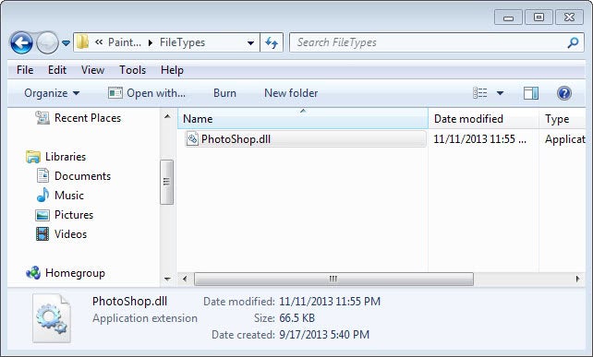Click the blue Help question mark icon
The width and height of the screenshot is (593, 357).
564,93
